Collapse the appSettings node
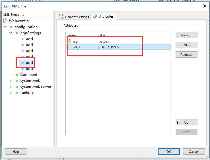Viewport: 210px width, 160px height. [x=11, y=33]
